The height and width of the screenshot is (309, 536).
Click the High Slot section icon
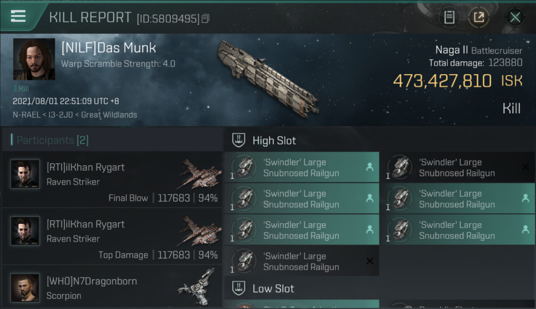239,140
